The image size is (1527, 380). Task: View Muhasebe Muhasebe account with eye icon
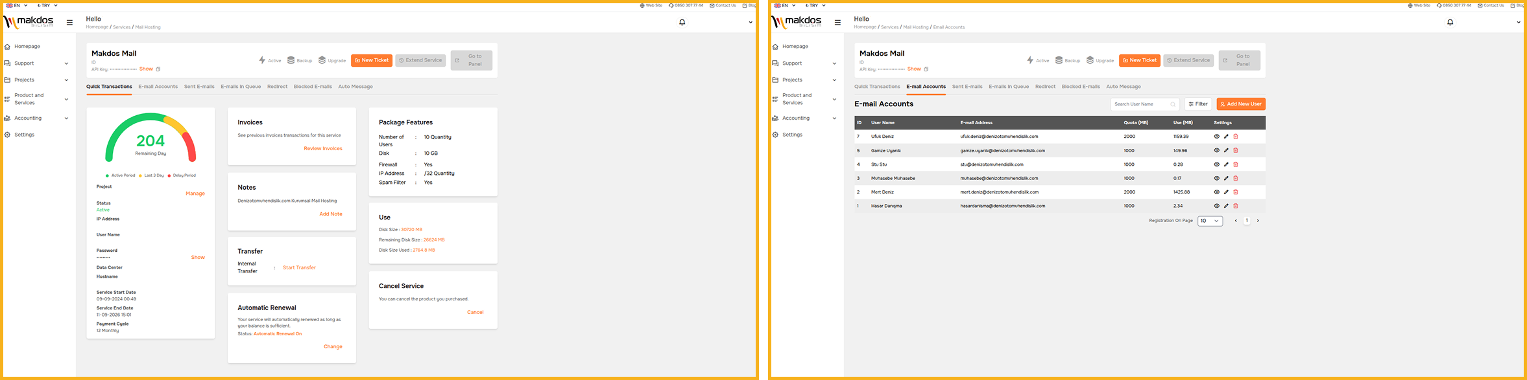[x=1216, y=178]
